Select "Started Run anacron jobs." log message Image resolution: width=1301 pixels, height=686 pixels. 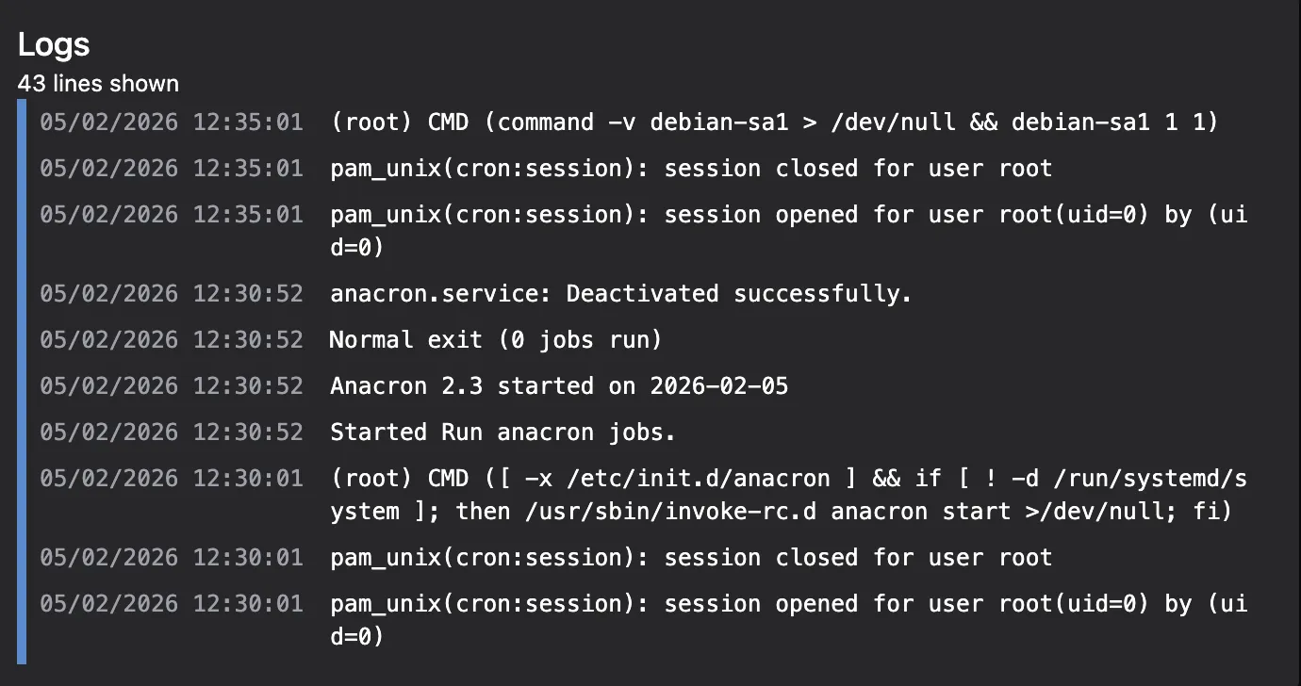coord(502,433)
